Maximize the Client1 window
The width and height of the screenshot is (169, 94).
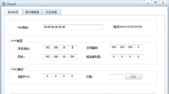155,3
